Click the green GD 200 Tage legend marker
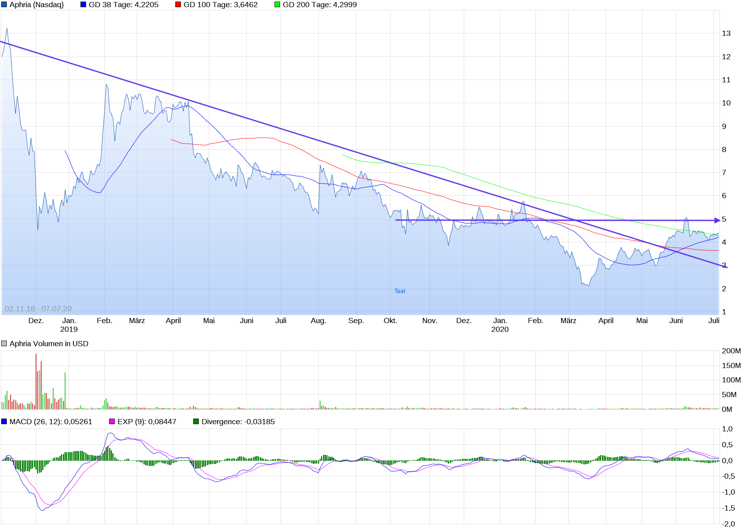 pos(277,5)
